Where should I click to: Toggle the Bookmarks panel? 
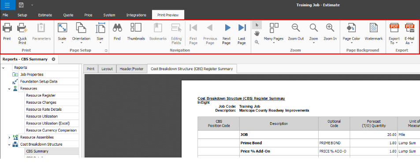158,33
